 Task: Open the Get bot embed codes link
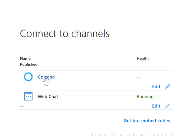[147, 121]
